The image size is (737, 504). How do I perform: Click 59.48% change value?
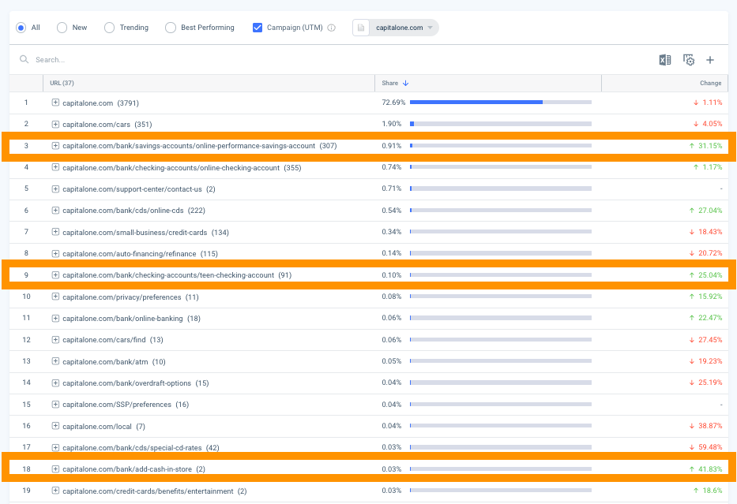pos(710,447)
